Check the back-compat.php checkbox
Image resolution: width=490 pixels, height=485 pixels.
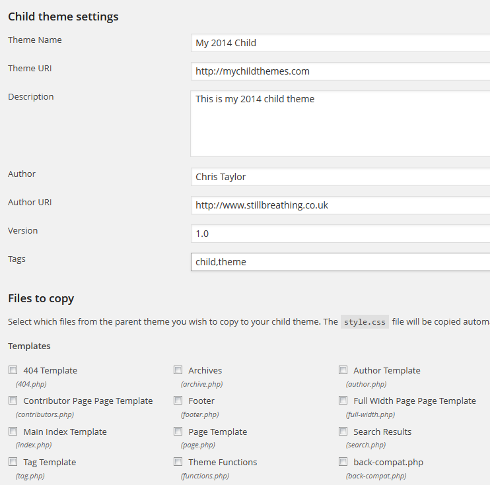coord(343,462)
